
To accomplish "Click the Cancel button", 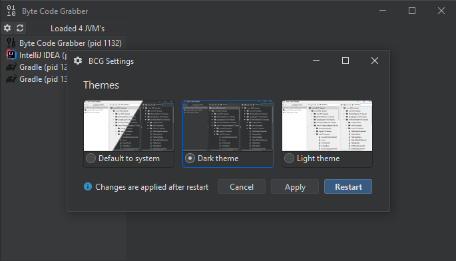I will [x=242, y=187].
